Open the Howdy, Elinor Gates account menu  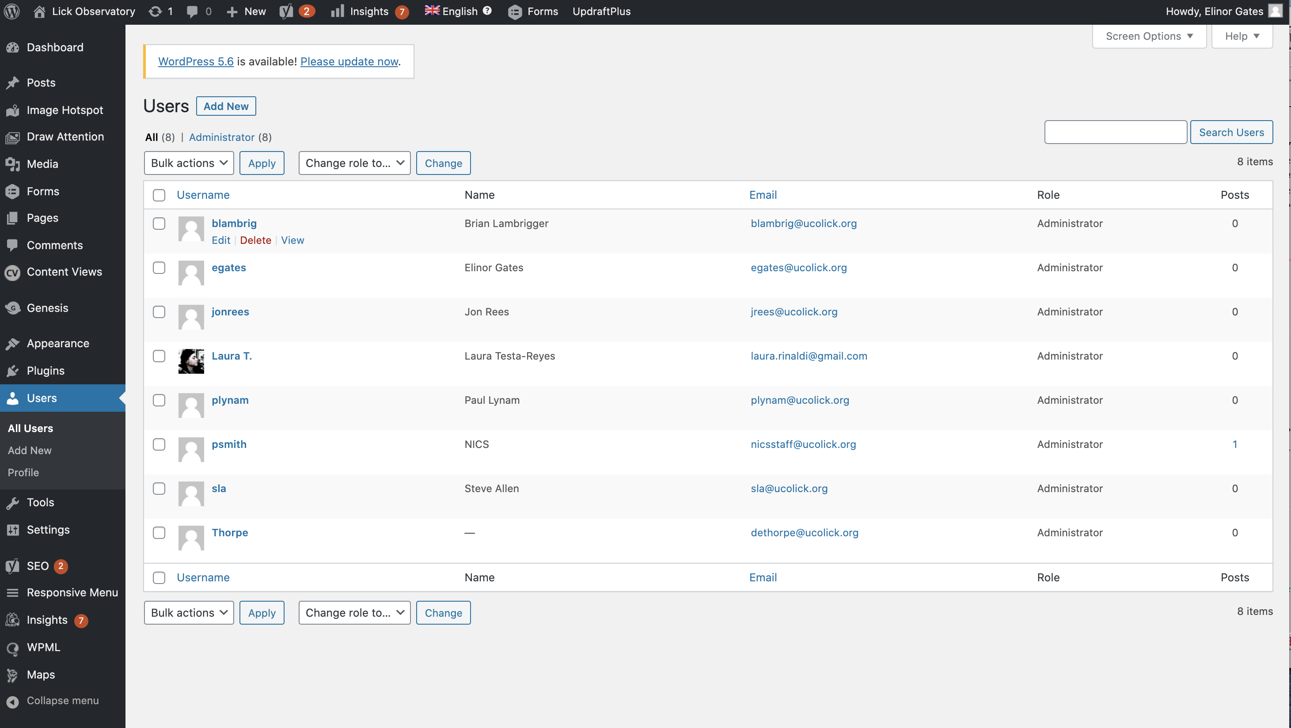click(x=1223, y=11)
